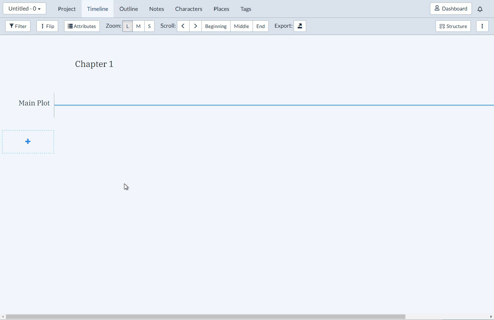Open the Attributes editor
Viewport: 494px width, 320px height.
tap(82, 26)
